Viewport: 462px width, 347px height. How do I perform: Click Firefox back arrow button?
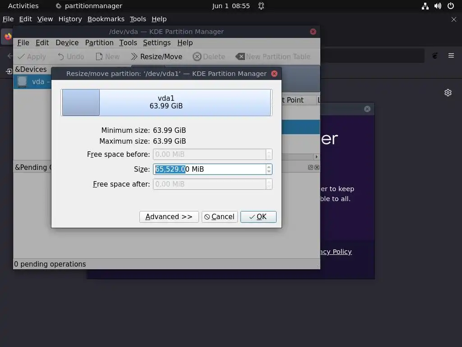(x=10, y=56)
